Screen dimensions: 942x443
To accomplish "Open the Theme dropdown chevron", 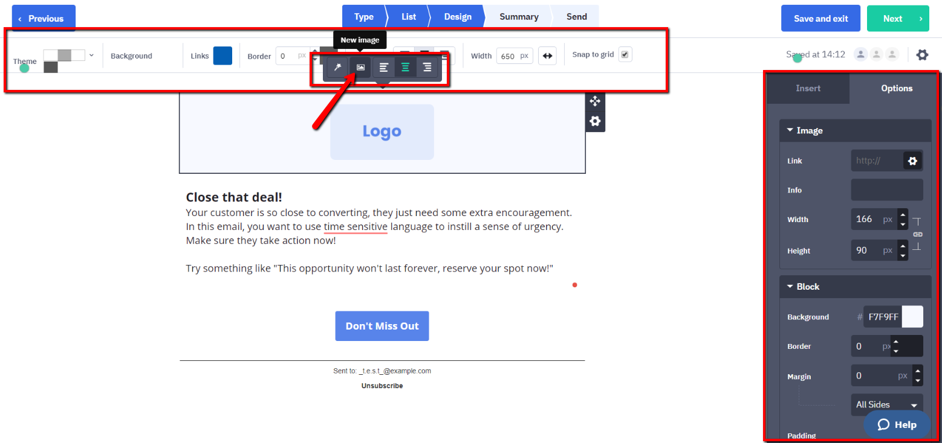I will pyautogui.click(x=91, y=54).
